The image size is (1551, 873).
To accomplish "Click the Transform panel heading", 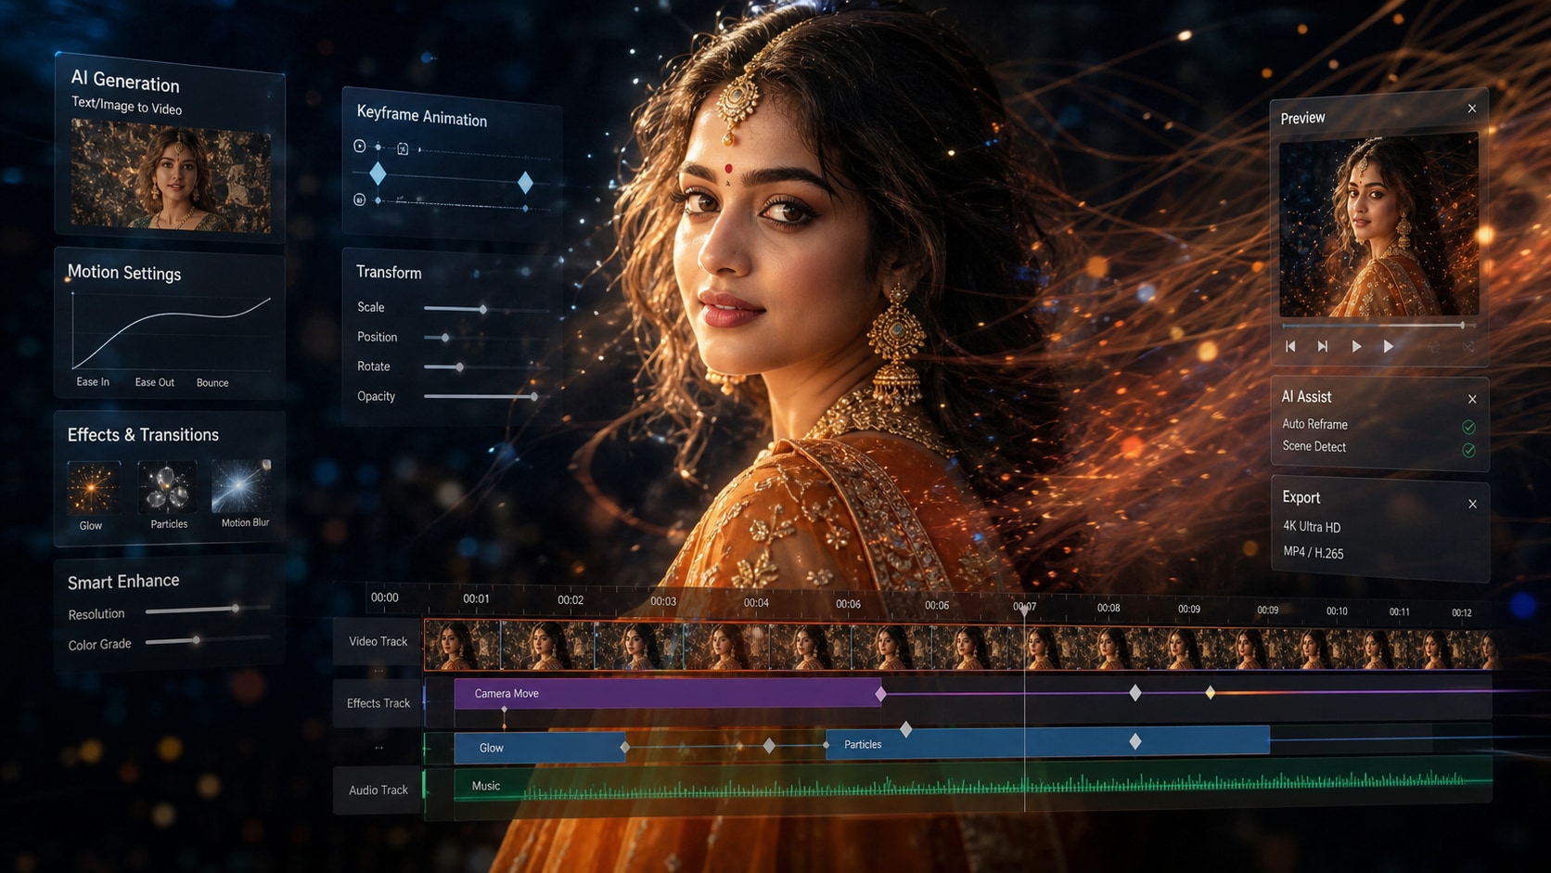I will point(389,273).
